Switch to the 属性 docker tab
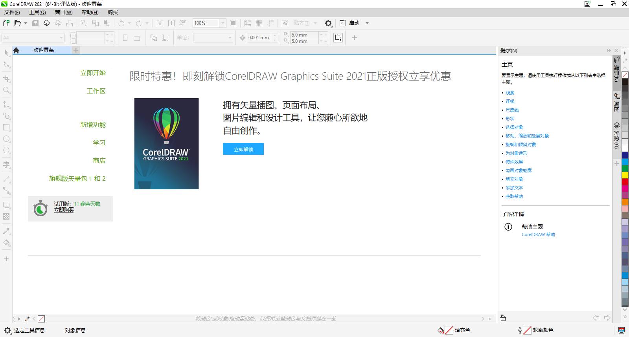Image resolution: width=629 pixels, height=337 pixels. (616, 102)
